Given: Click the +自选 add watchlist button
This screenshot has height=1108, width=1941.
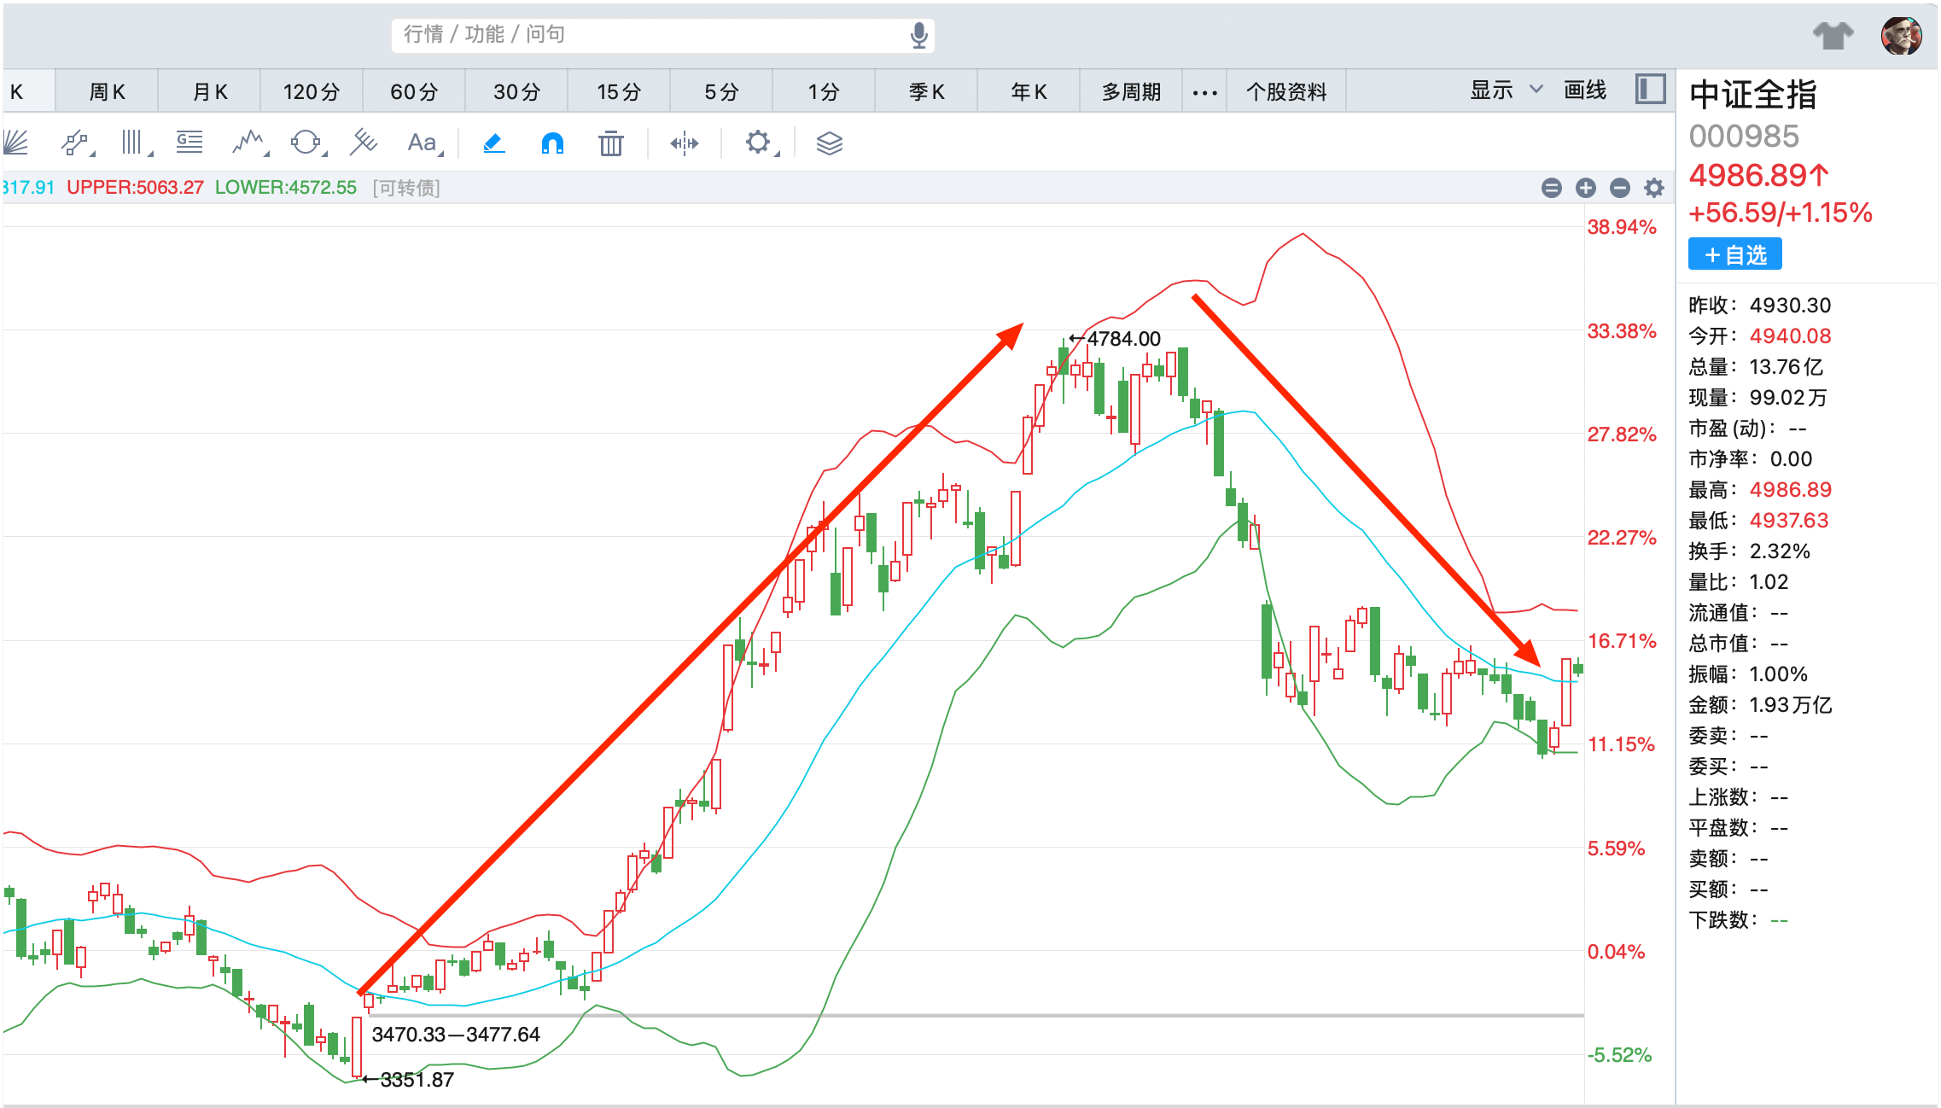Looking at the screenshot, I should [x=1734, y=254].
